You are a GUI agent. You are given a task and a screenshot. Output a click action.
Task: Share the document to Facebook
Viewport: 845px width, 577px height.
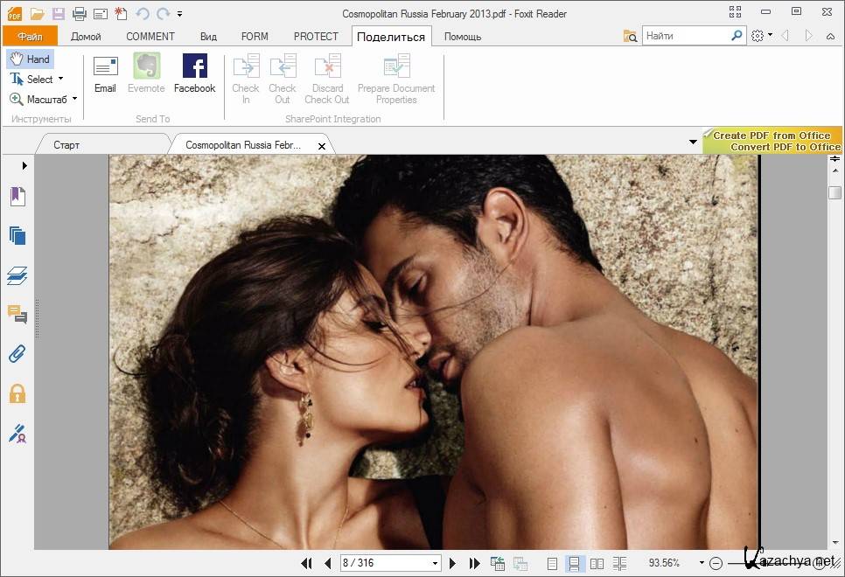tap(194, 73)
